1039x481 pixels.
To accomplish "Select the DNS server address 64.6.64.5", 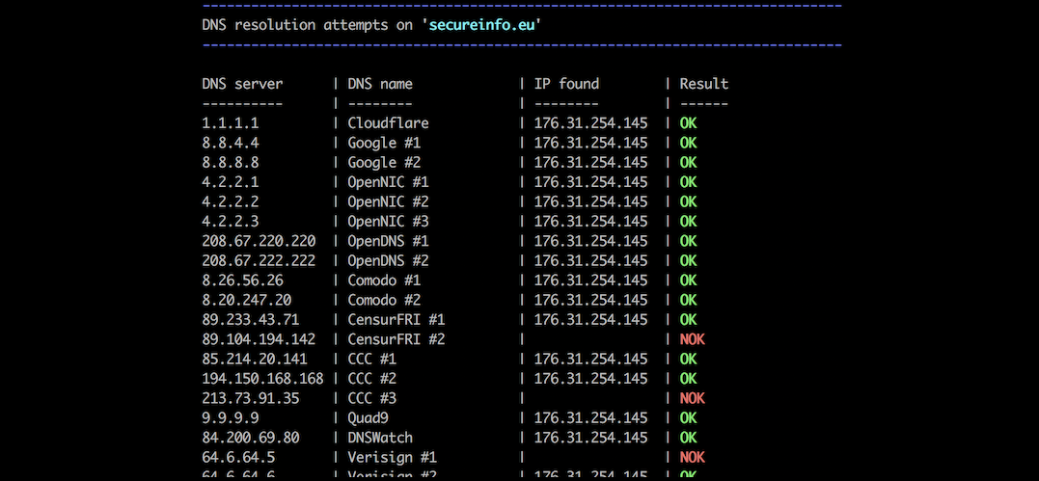I will pyautogui.click(x=238, y=457).
